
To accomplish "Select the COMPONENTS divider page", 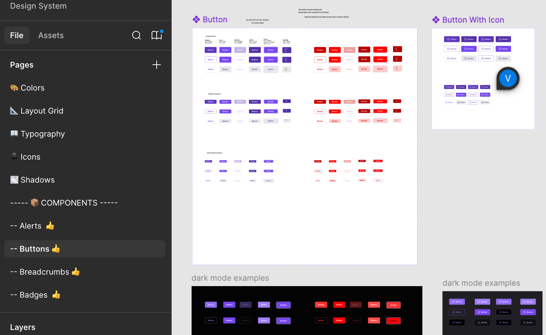I will click(x=85, y=203).
